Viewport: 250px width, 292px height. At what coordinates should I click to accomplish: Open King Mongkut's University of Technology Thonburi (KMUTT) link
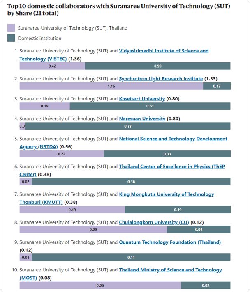[167, 194]
